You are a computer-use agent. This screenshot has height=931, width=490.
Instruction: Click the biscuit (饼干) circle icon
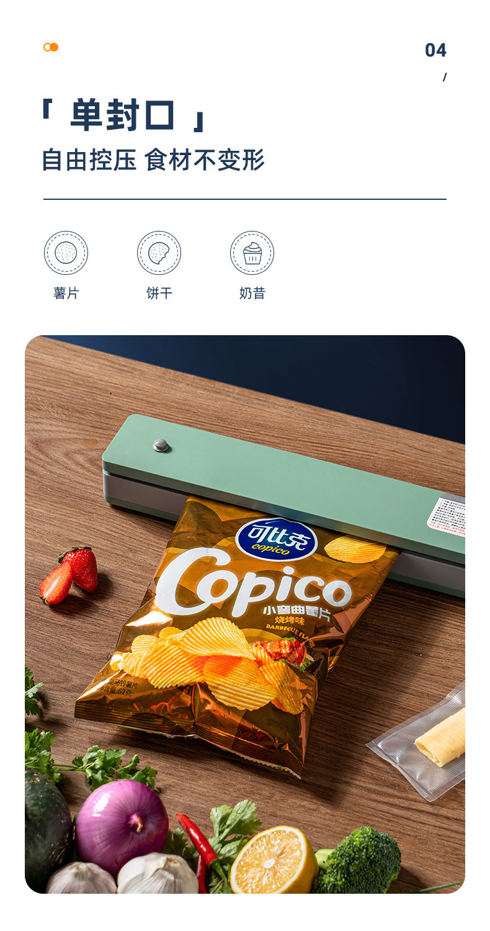click(x=159, y=253)
